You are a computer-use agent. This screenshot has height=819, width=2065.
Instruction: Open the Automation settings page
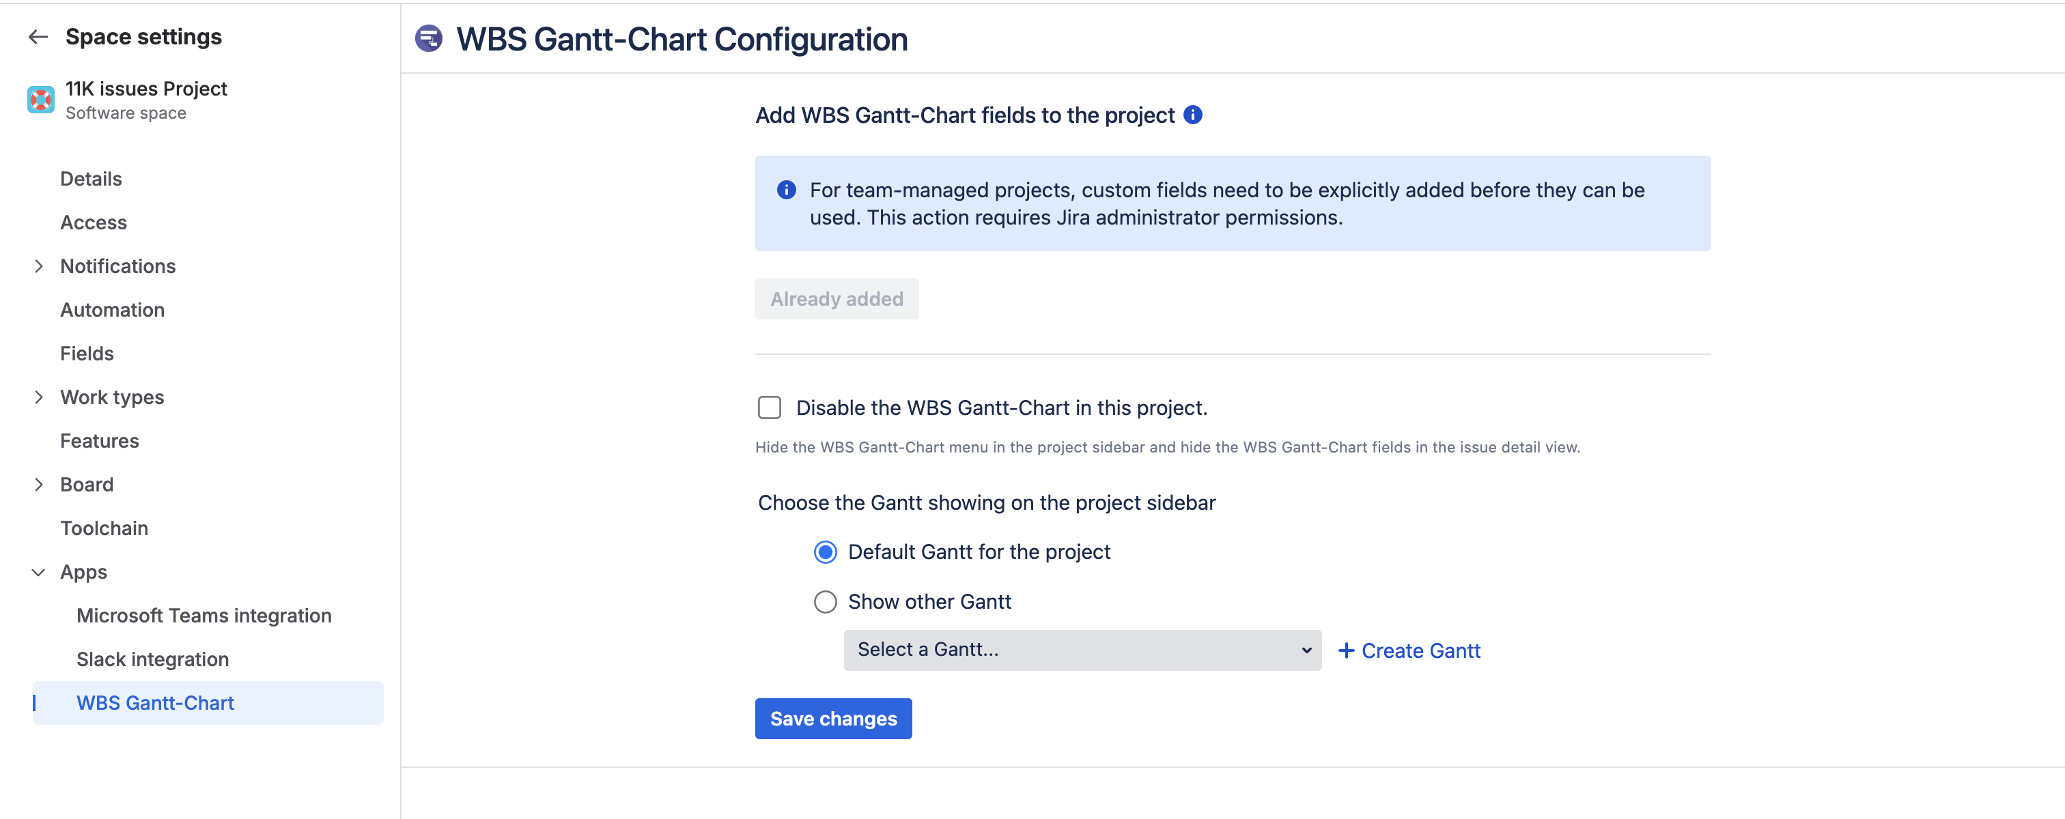(112, 310)
